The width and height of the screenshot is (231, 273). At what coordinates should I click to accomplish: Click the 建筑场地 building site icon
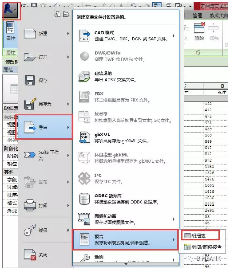pyautogui.click(x=84, y=77)
